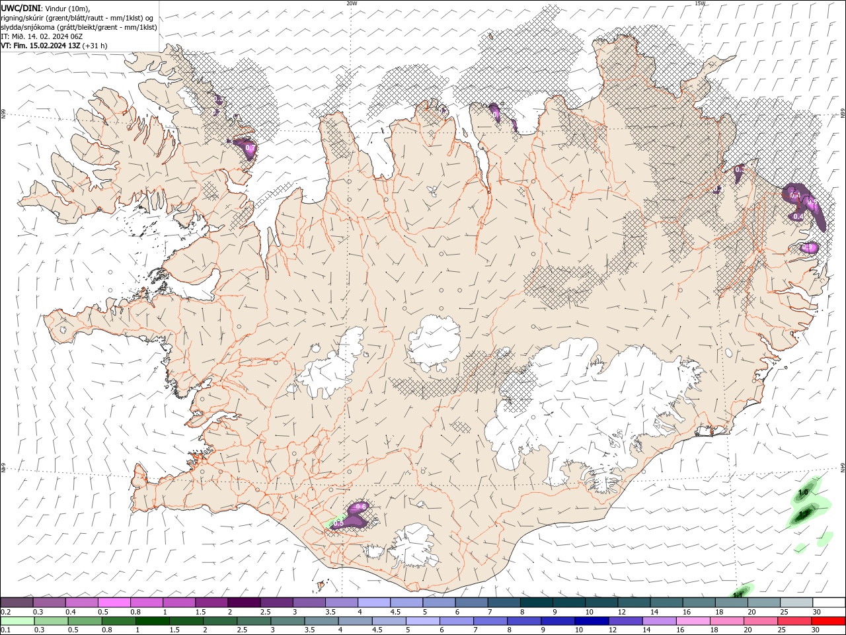Select the darkest green 1 swatch in lower legend
The width and height of the screenshot is (846, 635).
click(x=153, y=621)
